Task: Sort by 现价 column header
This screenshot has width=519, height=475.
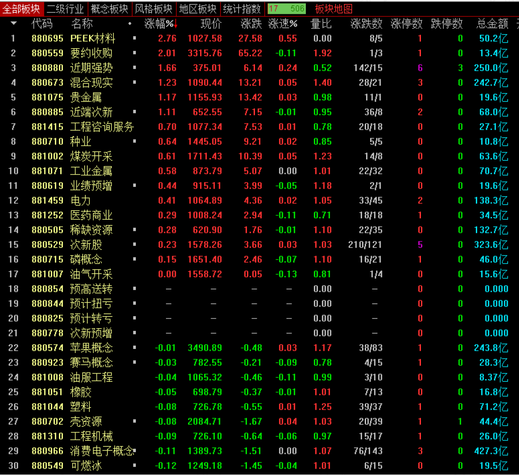Action: point(211,24)
